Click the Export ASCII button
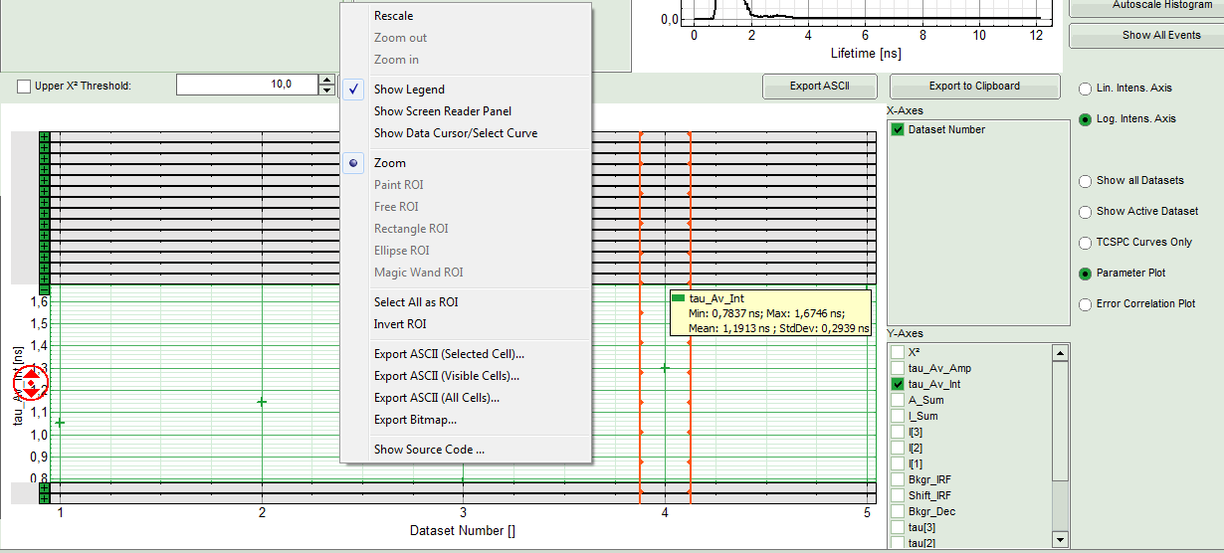Viewport: 1224px width, 553px height. 819,87
